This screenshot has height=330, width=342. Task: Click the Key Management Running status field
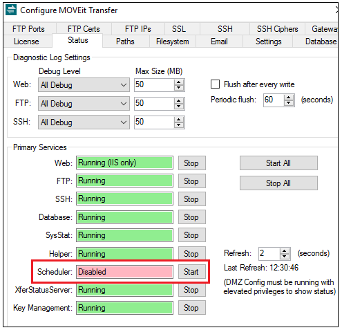pos(124,308)
